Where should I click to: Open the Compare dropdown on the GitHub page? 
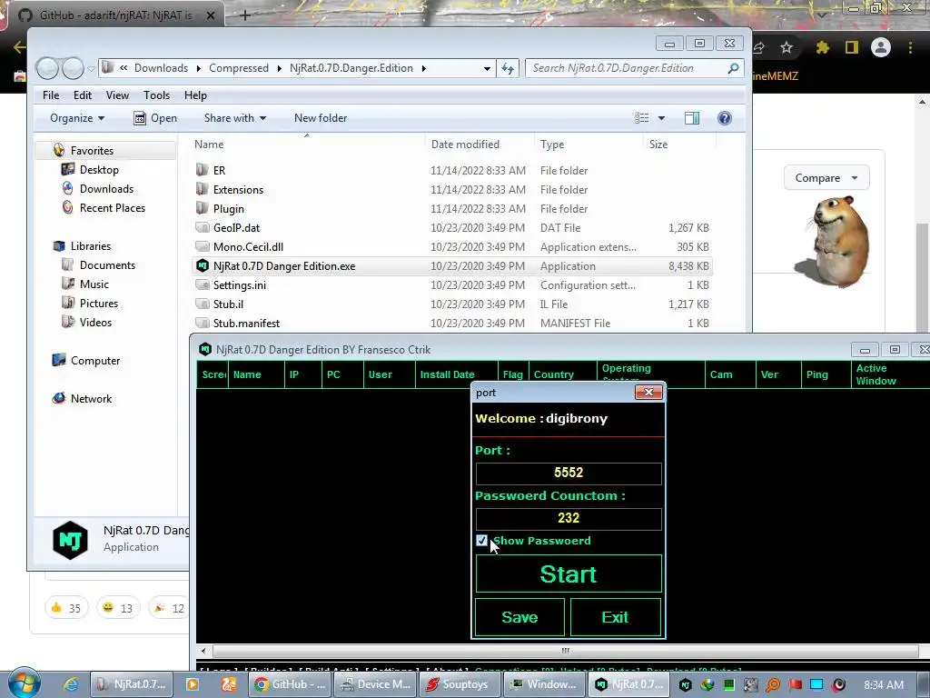click(x=826, y=178)
